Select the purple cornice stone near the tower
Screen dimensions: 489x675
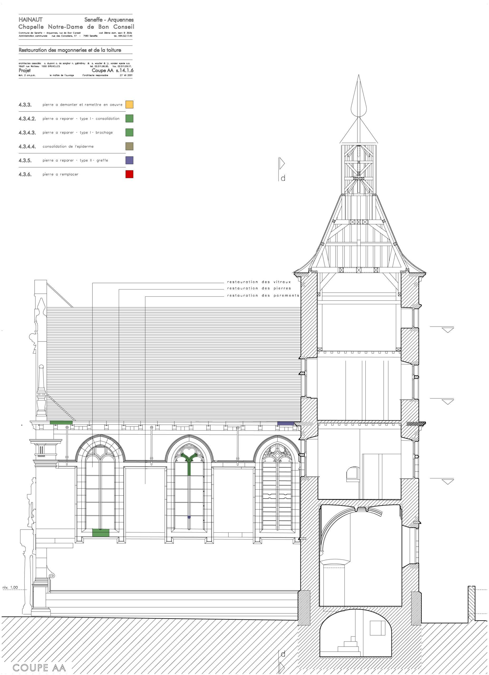(x=285, y=423)
